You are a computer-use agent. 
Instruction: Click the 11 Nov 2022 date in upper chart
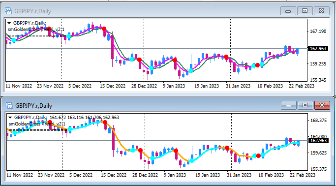pos(19,86)
